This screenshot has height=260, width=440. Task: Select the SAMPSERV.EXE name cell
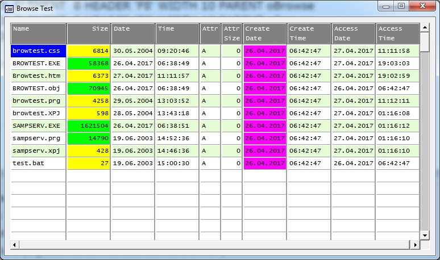coord(39,126)
